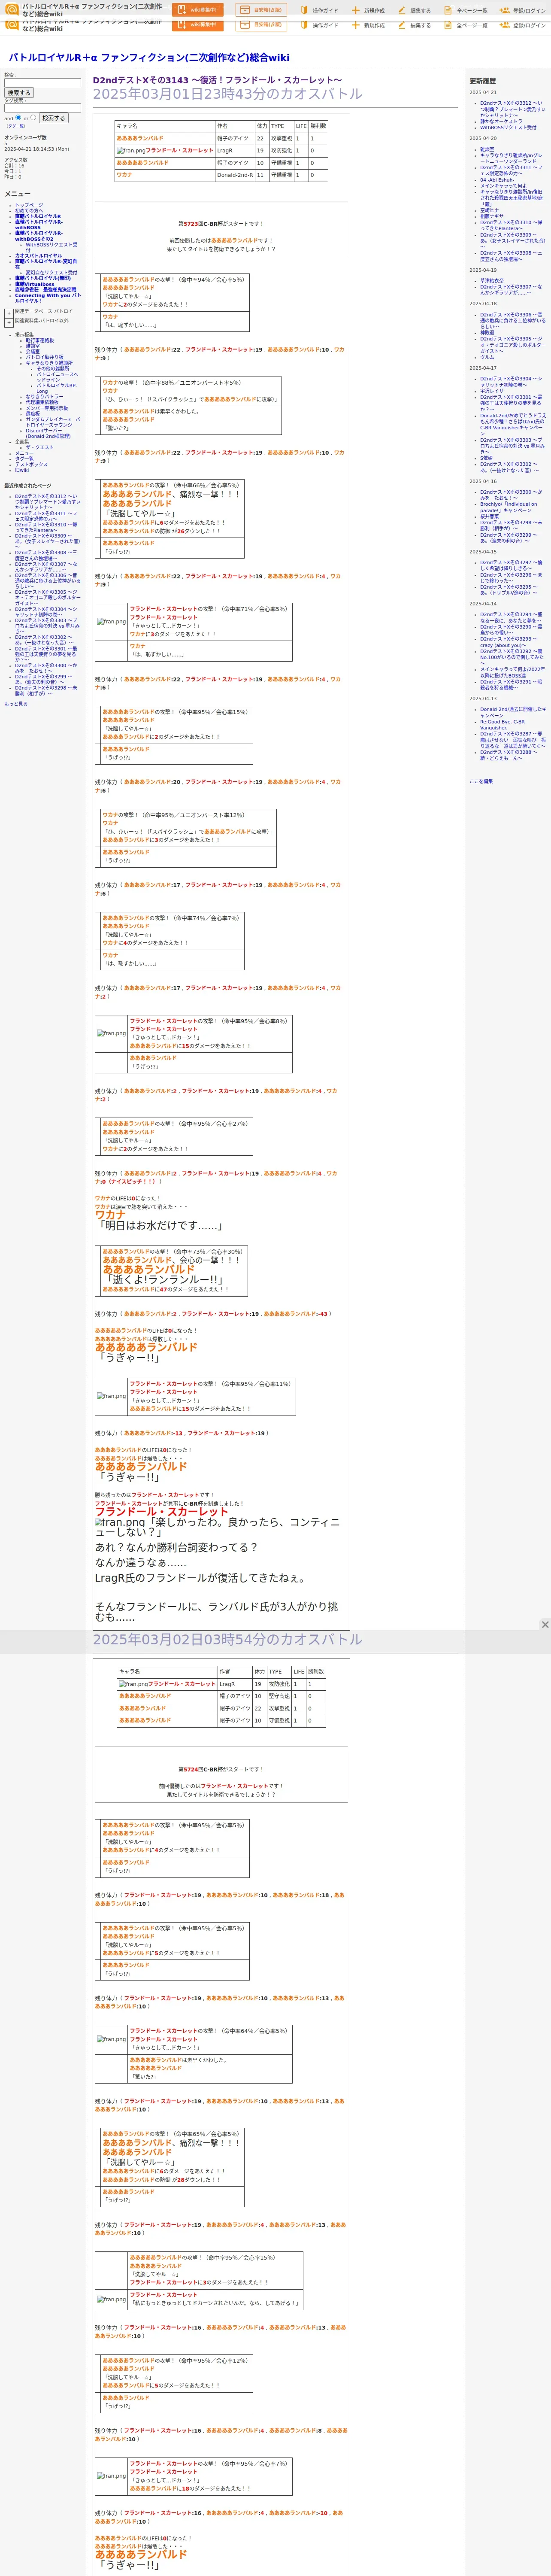Screen dimensions: 551x2576
Task: Expand the 関連データベース-バトロイ section
Action: [x=9, y=313]
